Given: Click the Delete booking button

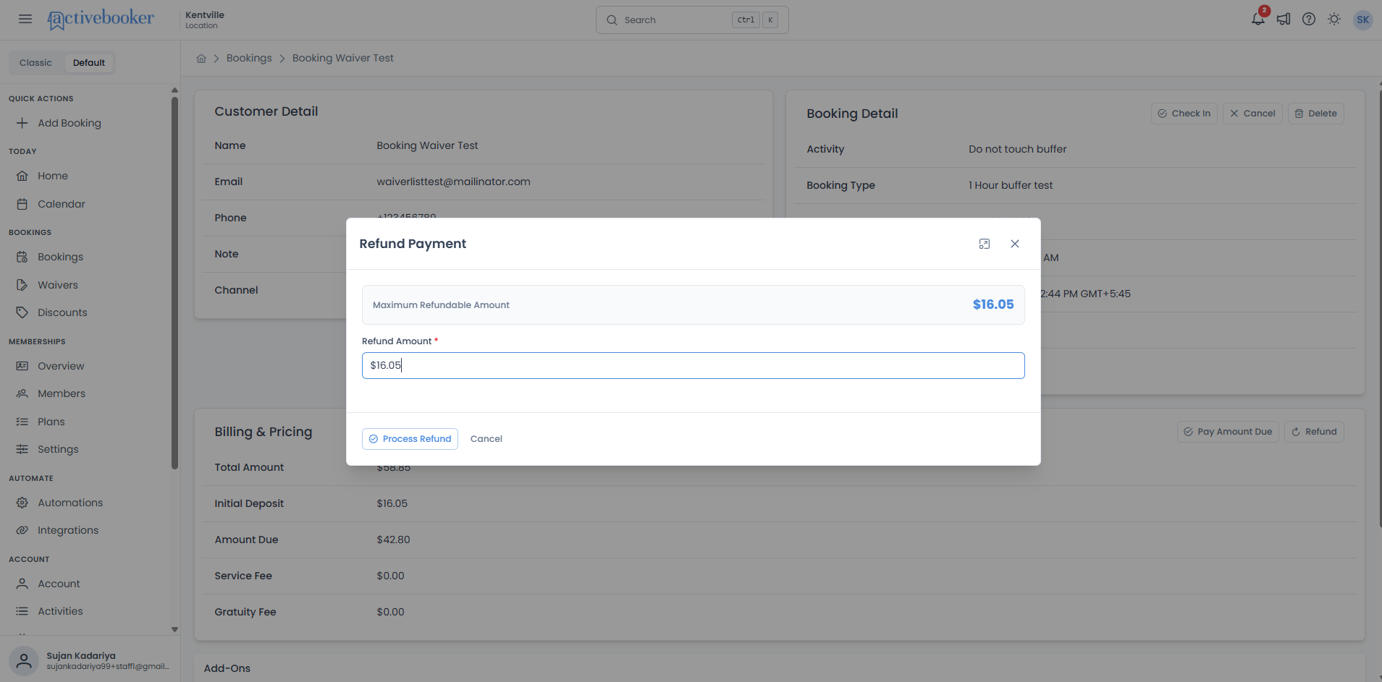Looking at the screenshot, I should (1315, 114).
